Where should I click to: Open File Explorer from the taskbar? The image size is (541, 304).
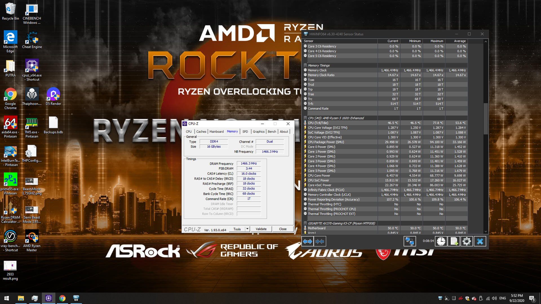(x=21, y=298)
